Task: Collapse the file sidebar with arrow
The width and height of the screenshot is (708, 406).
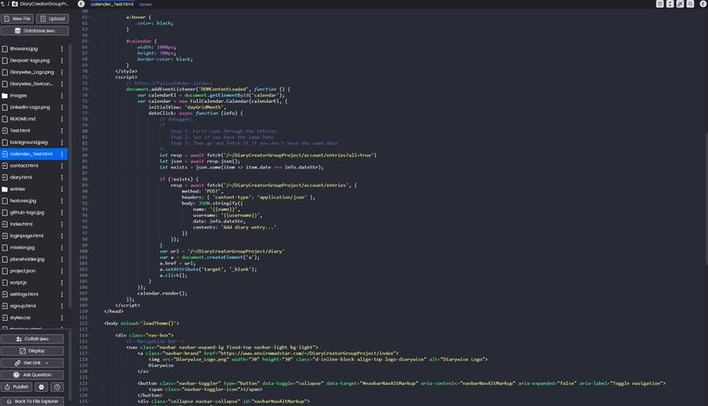Action: (x=82, y=4)
